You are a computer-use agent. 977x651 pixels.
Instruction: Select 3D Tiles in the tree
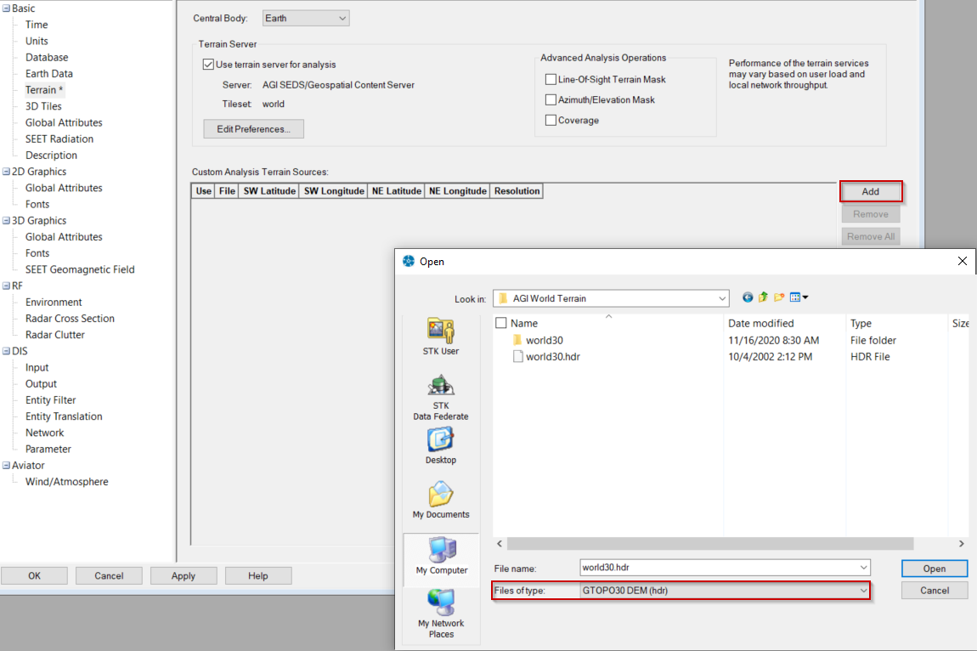coord(43,106)
